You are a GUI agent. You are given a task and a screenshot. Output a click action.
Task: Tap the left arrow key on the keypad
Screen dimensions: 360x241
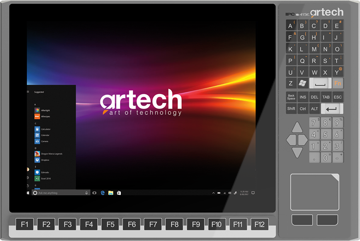[291, 140]
